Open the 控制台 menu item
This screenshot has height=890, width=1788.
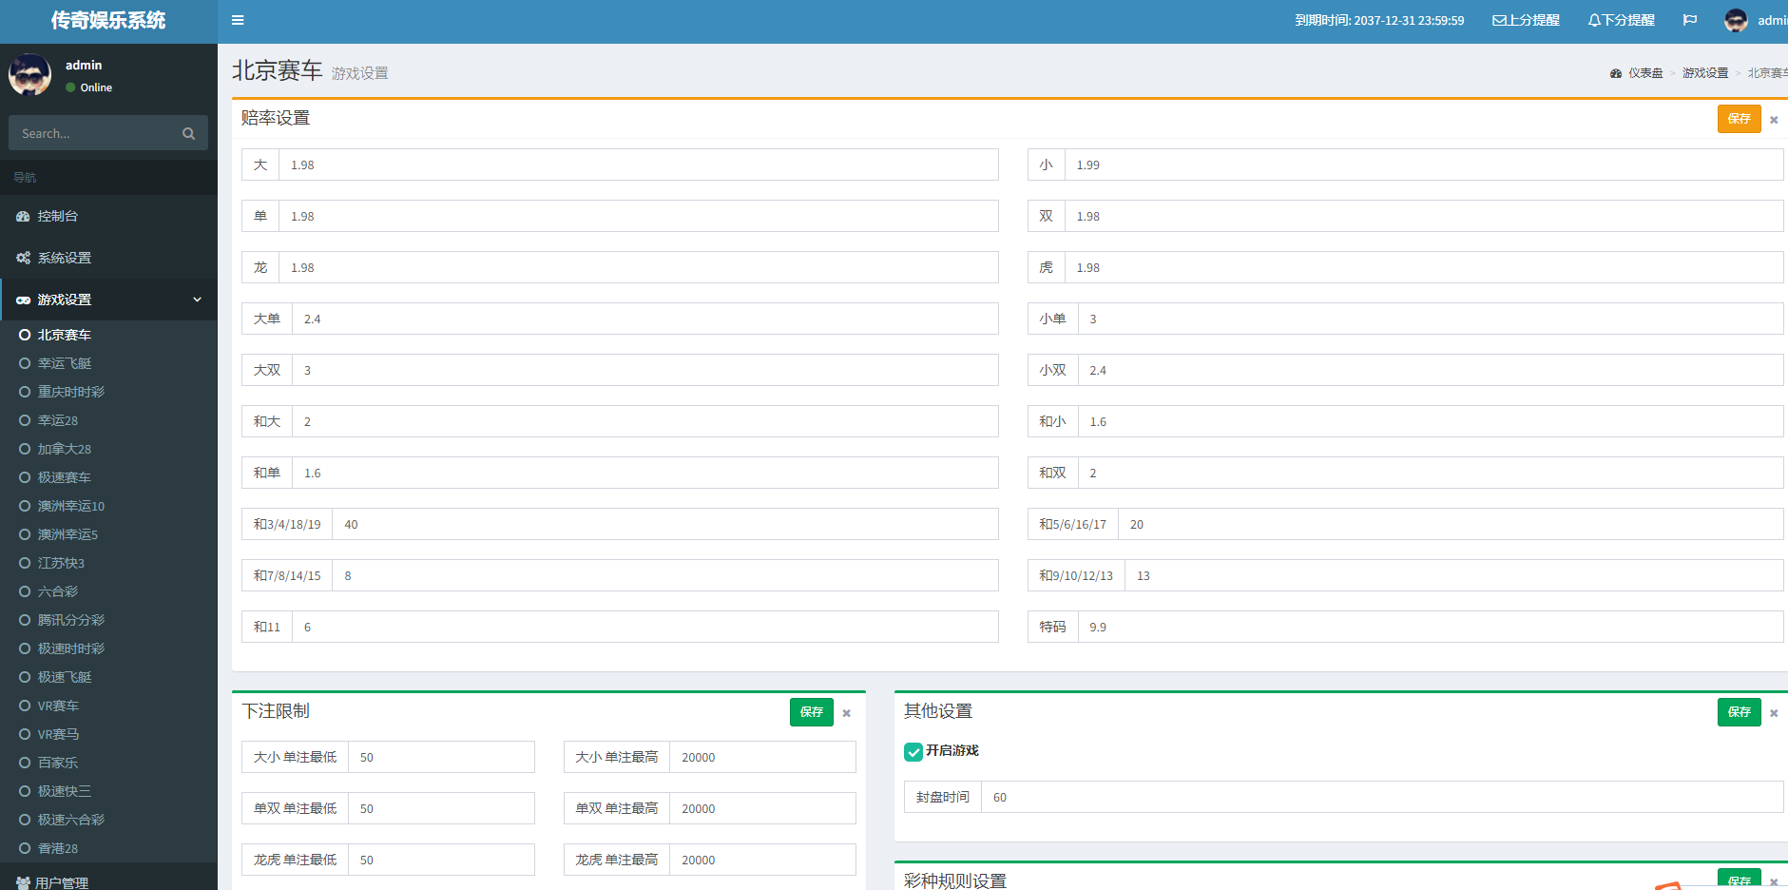[108, 216]
